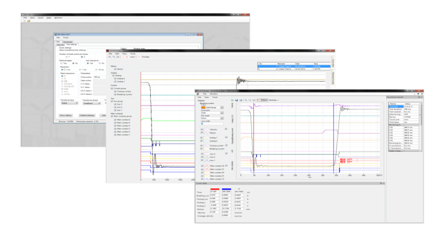Switch to the Test settings tab
436x229 pixels.
pos(71,44)
